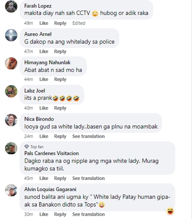Click Nica Birondo's profile photo
This screenshot has width=192, height=219.
coord(11,120)
